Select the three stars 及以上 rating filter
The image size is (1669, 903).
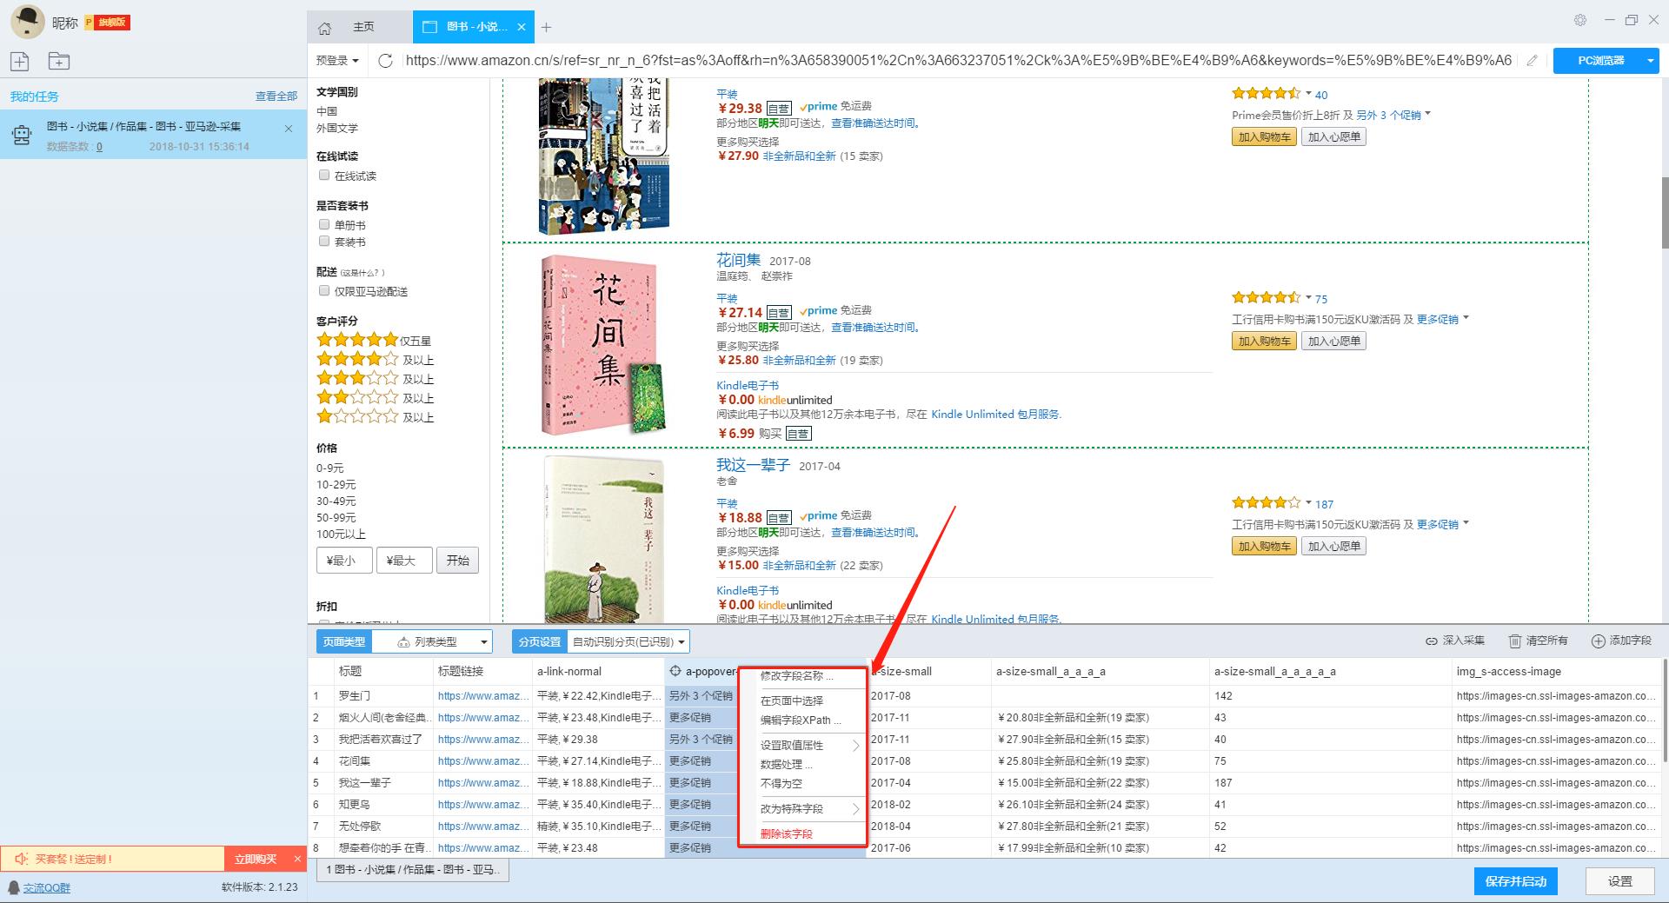click(x=357, y=378)
